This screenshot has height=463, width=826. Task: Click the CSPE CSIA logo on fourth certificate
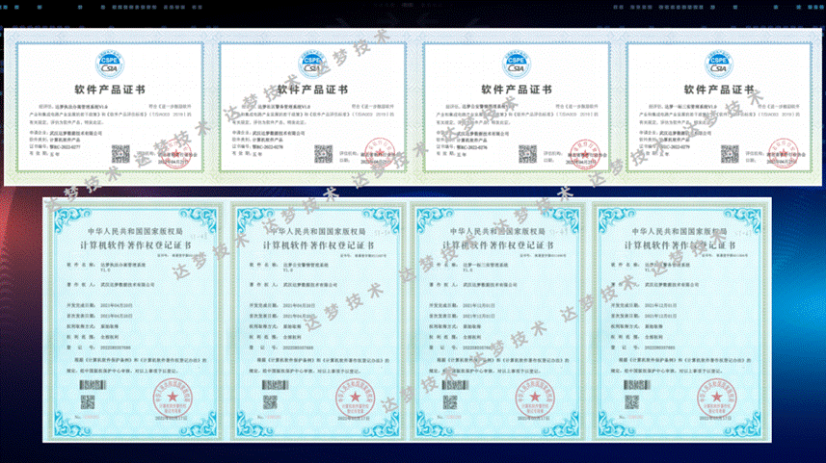point(717,64)
